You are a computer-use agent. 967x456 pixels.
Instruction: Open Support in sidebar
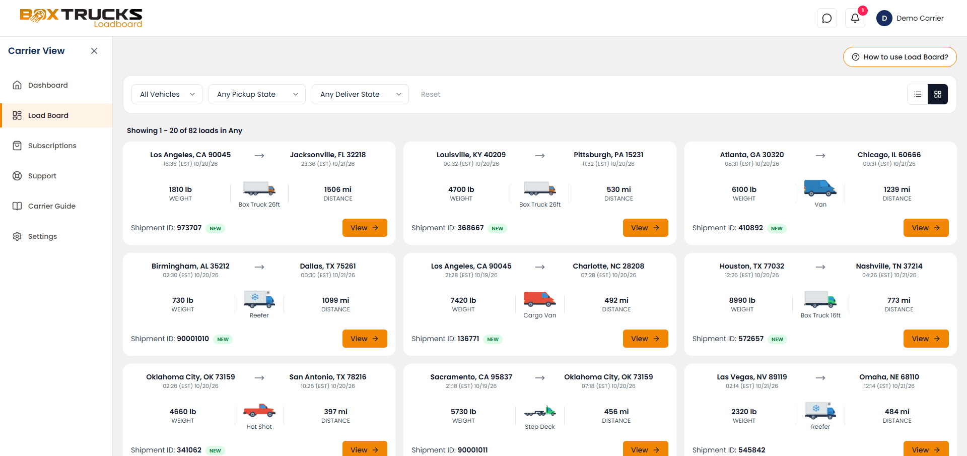[x=56, y=176]
